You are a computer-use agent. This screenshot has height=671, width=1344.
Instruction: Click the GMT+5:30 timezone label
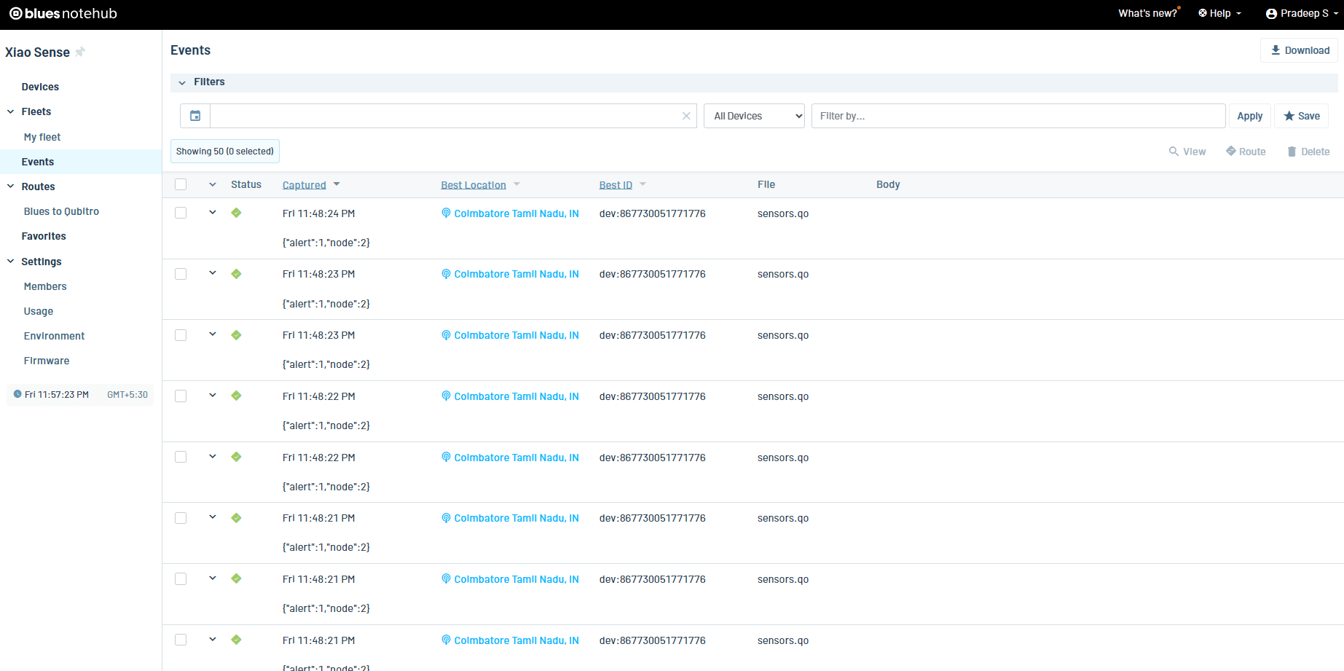[x=127, y=395]
